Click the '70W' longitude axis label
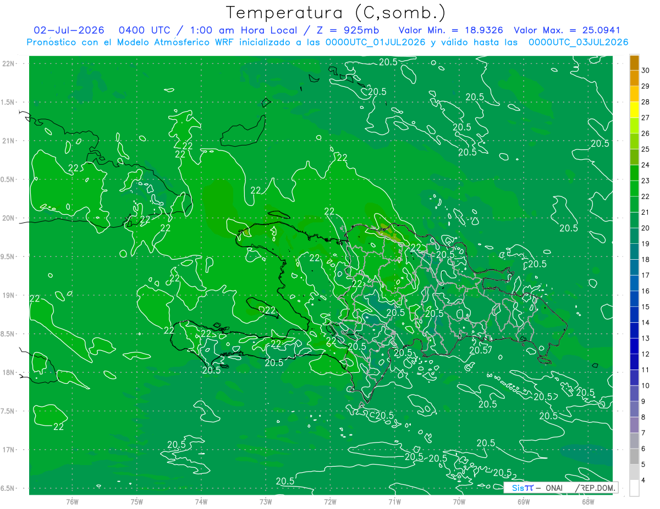Image resolution: width=660 pixels, height=509 pixels. tap(459, 501)
